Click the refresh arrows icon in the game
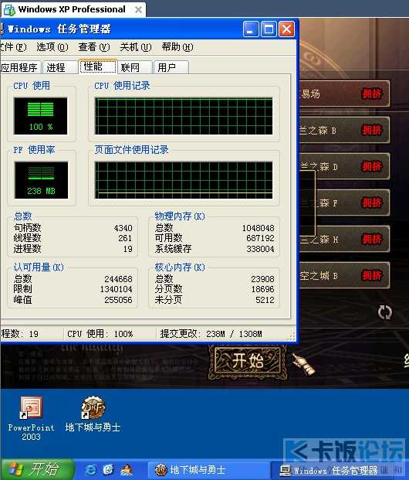 384,312
